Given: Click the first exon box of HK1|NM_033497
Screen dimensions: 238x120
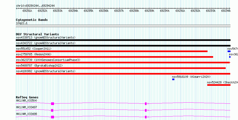Looking at the screenshot, I should coord(52,110).
